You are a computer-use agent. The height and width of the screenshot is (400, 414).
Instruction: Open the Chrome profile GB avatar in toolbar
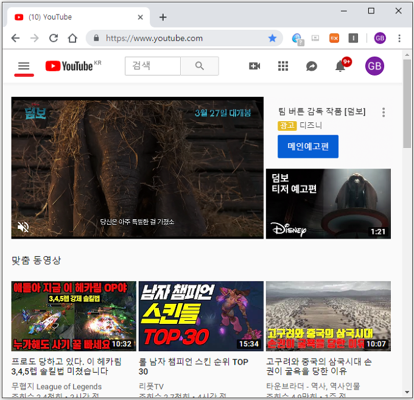[380, 38]
